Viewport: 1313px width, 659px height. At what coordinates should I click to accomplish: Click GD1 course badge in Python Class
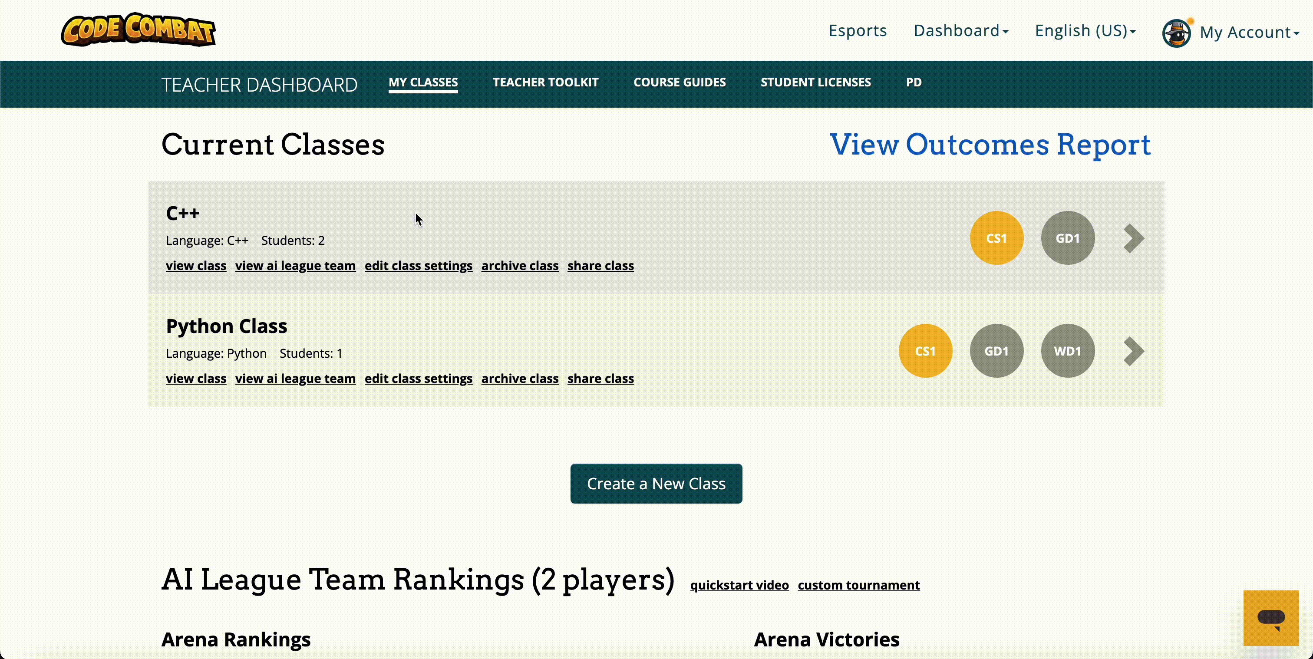coord(996,351)
